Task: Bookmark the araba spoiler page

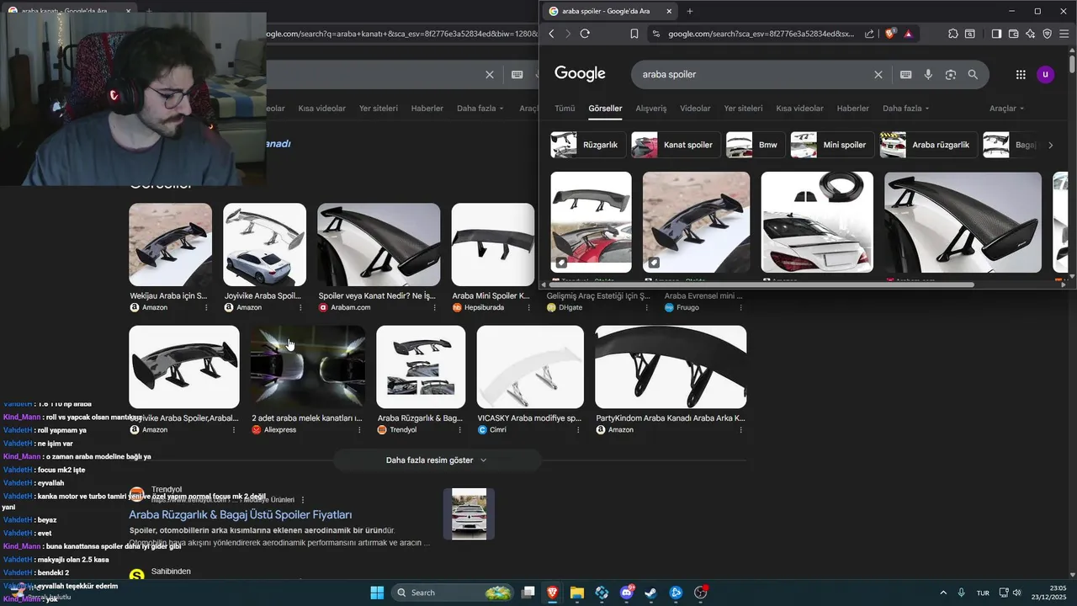Action: (634, 34)
